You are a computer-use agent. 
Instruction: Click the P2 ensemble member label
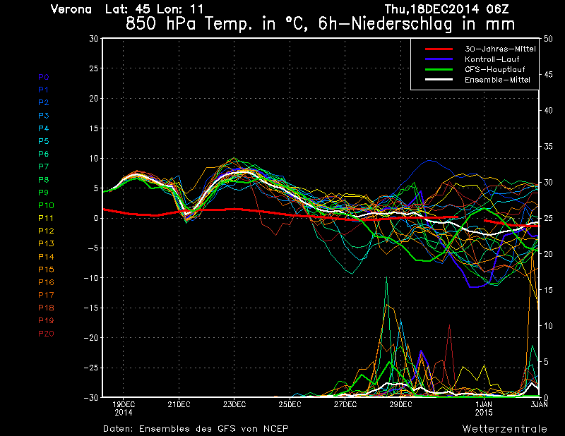pyautogui.click(x=44, y=102)
